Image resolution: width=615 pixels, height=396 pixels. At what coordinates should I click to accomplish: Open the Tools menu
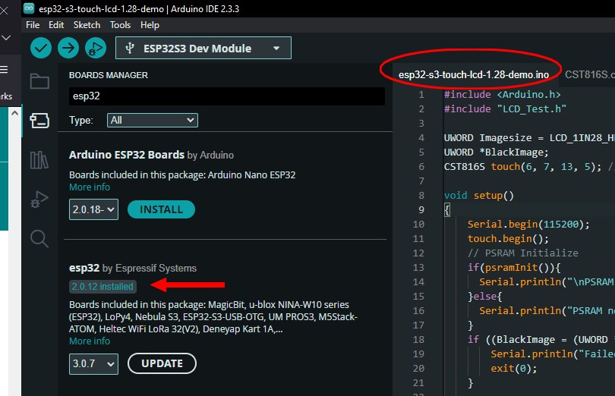(120, 25)
